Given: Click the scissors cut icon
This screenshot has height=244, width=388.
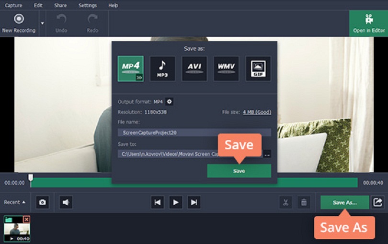Looking at the screenshot, I should (285, 202).
